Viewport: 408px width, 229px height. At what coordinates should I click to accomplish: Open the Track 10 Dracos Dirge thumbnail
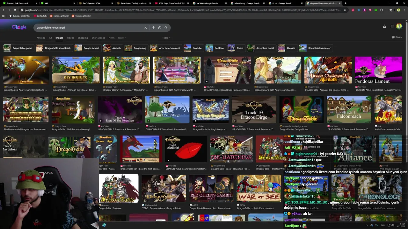(254, 109)
